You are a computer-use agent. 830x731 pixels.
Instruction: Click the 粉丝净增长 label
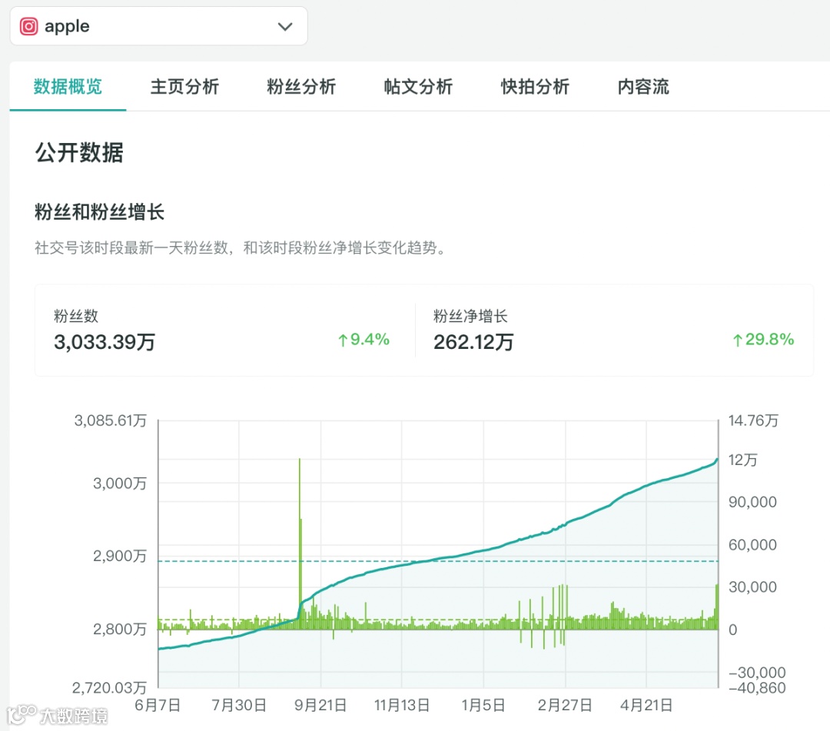470,316
